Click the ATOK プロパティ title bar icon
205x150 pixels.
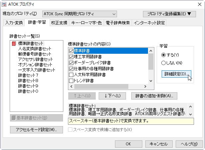pyautogui.click(x=4, y=4)
